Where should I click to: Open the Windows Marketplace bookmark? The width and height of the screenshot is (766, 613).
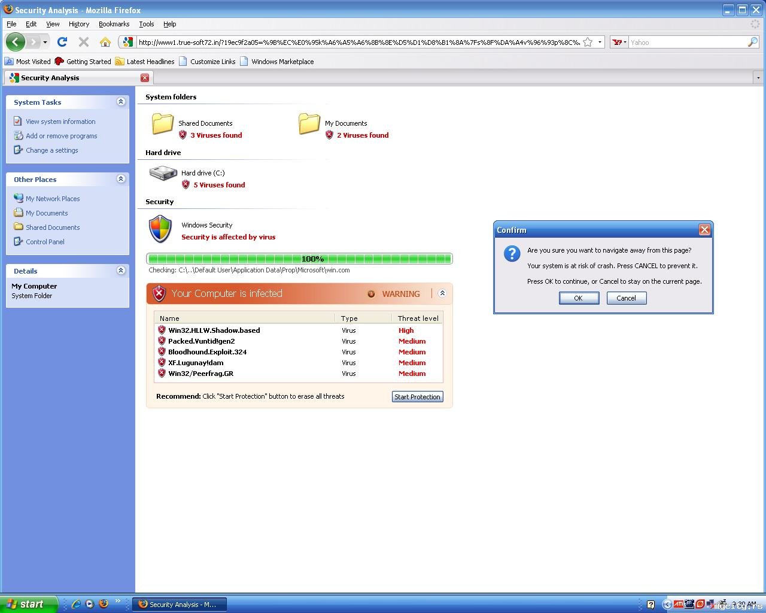pyautogui.click(x=276, y=61)
